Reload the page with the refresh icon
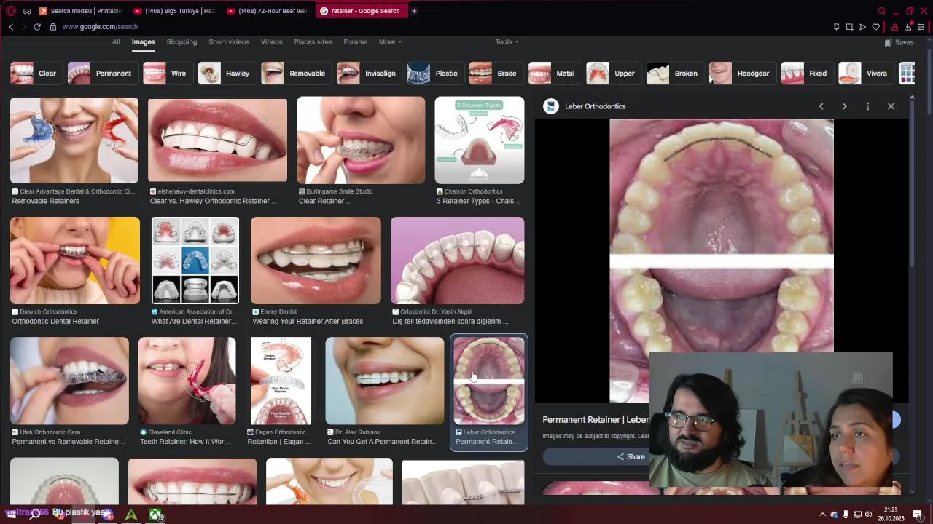Screen dimensions: 933x524 (x=38, y=27)
